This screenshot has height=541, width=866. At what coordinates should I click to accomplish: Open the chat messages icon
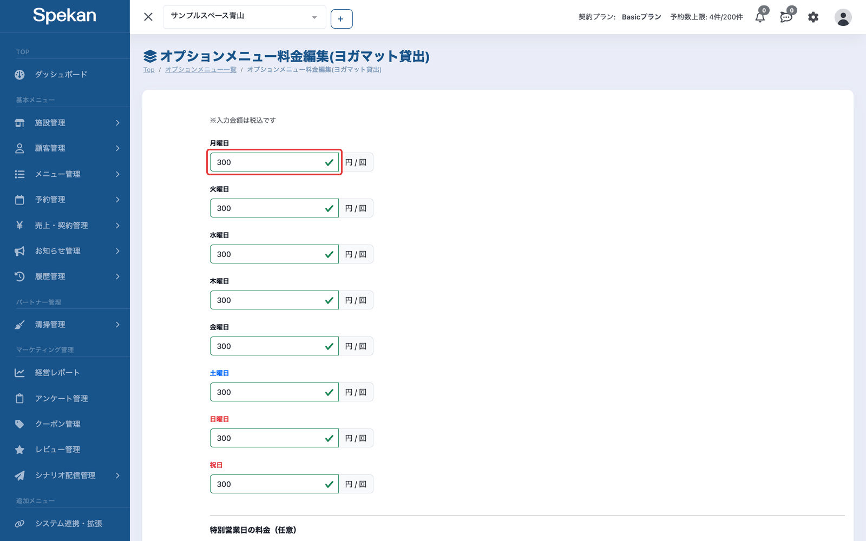click(x=786, y=17)
